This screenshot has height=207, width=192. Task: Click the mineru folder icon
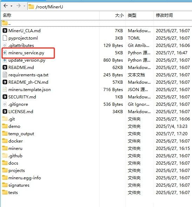pos(5,148)
